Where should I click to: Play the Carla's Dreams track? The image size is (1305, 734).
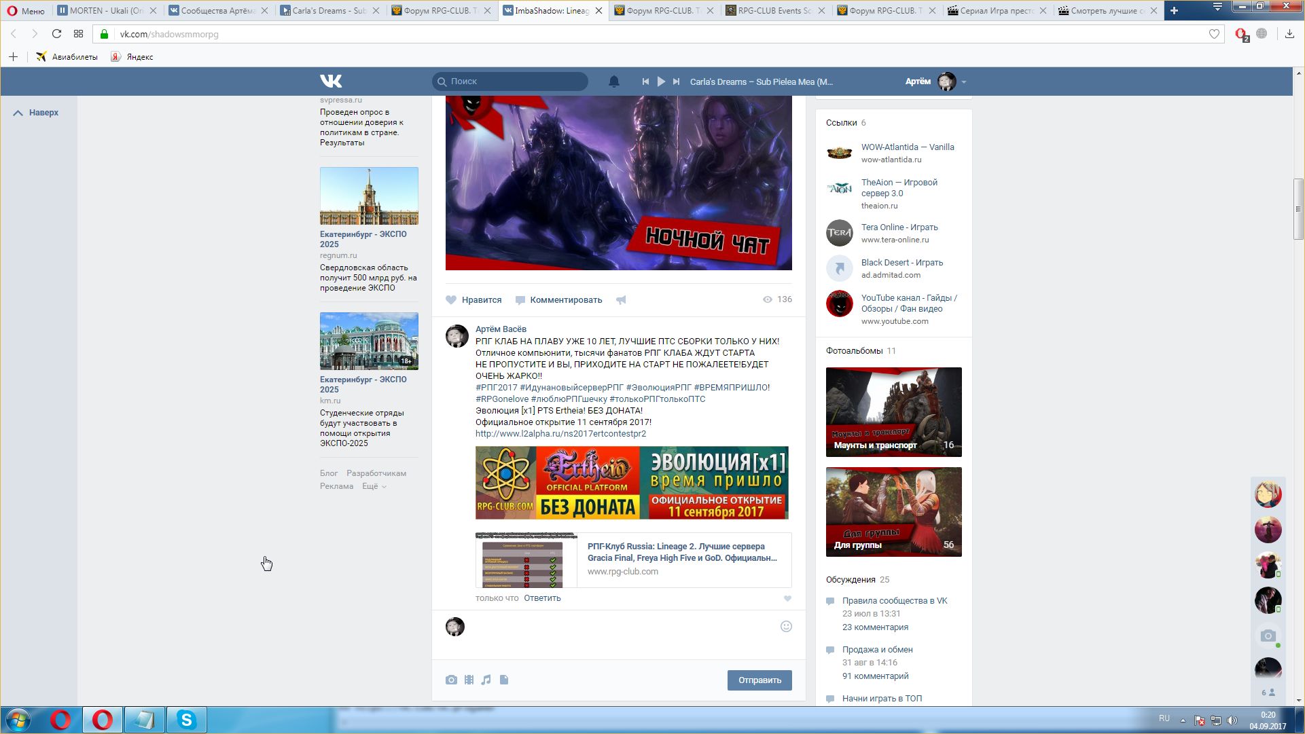(661, 81)
